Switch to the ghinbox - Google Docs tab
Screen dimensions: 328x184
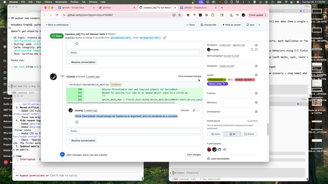click(198, 8)
